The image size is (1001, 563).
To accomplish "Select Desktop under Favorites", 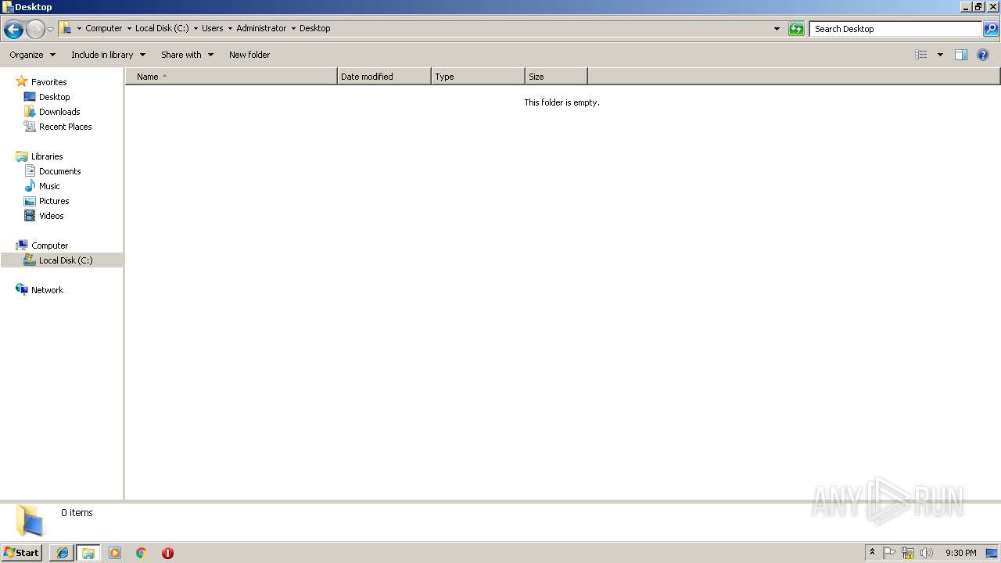I will 54,97.
